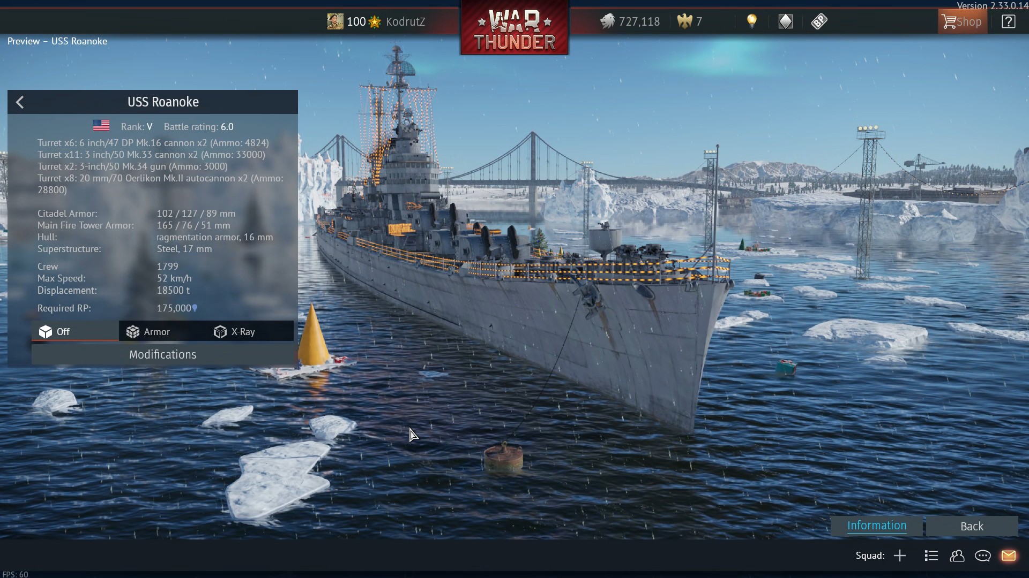Open the squad list icon
The width and height of the screenshot is (1029, 578).
pyautogui.click(x=931, y=556)
